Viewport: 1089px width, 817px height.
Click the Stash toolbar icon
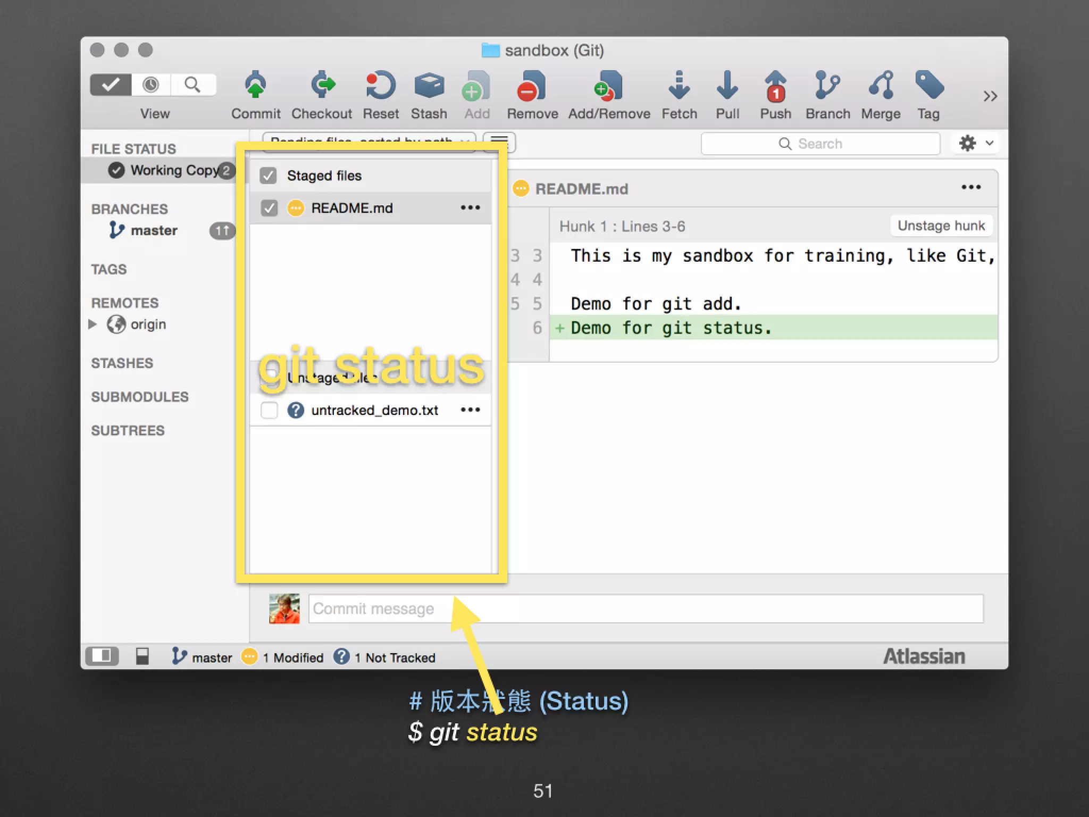(429, 86)
